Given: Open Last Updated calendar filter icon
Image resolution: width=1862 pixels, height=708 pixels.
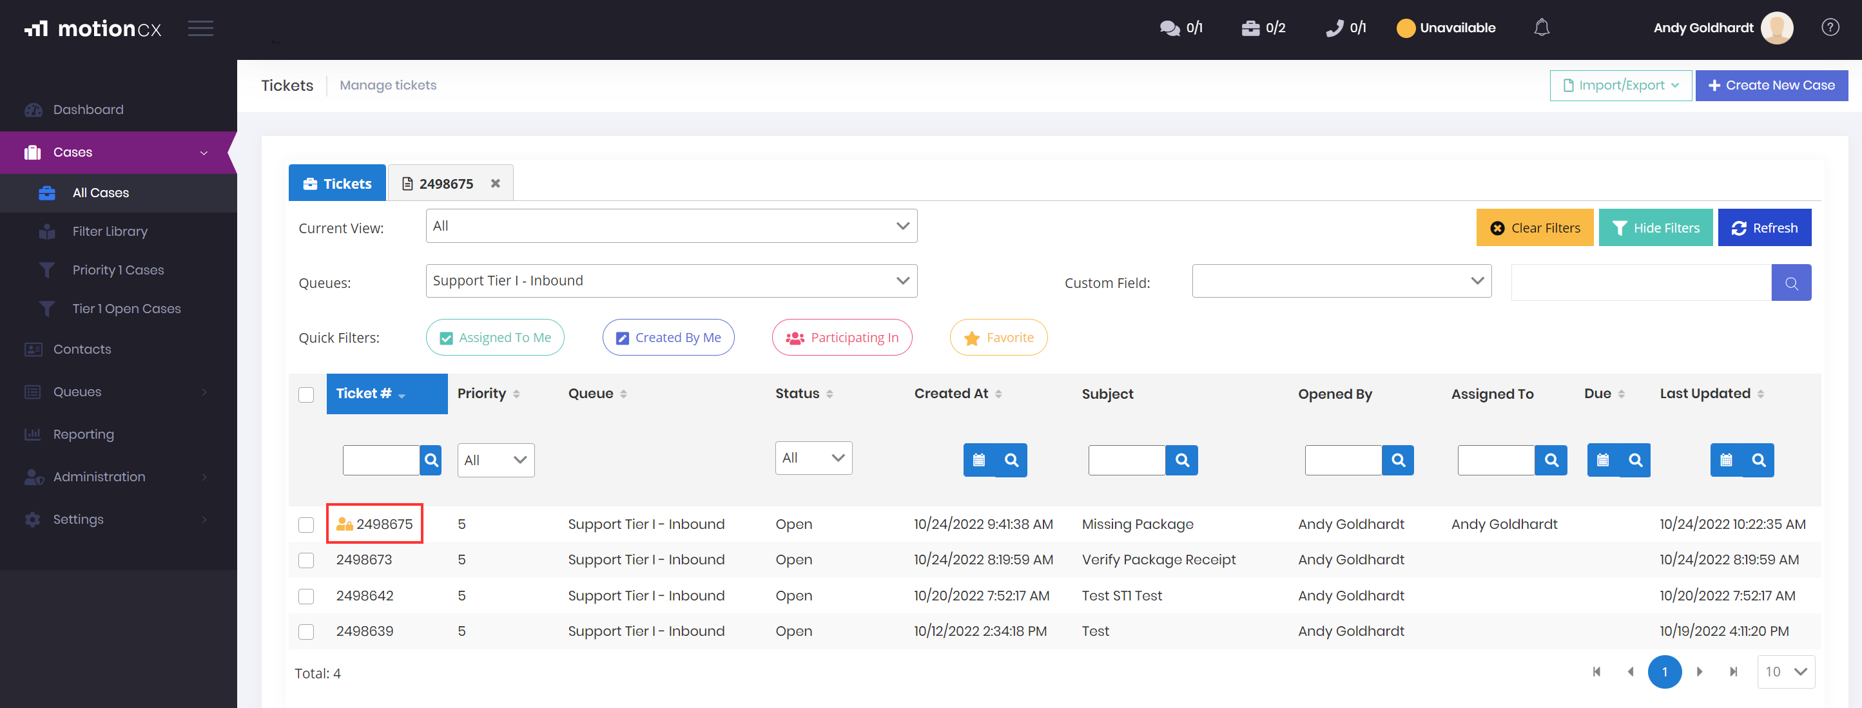Looking at the screenshot, I should pos(1726,460).
